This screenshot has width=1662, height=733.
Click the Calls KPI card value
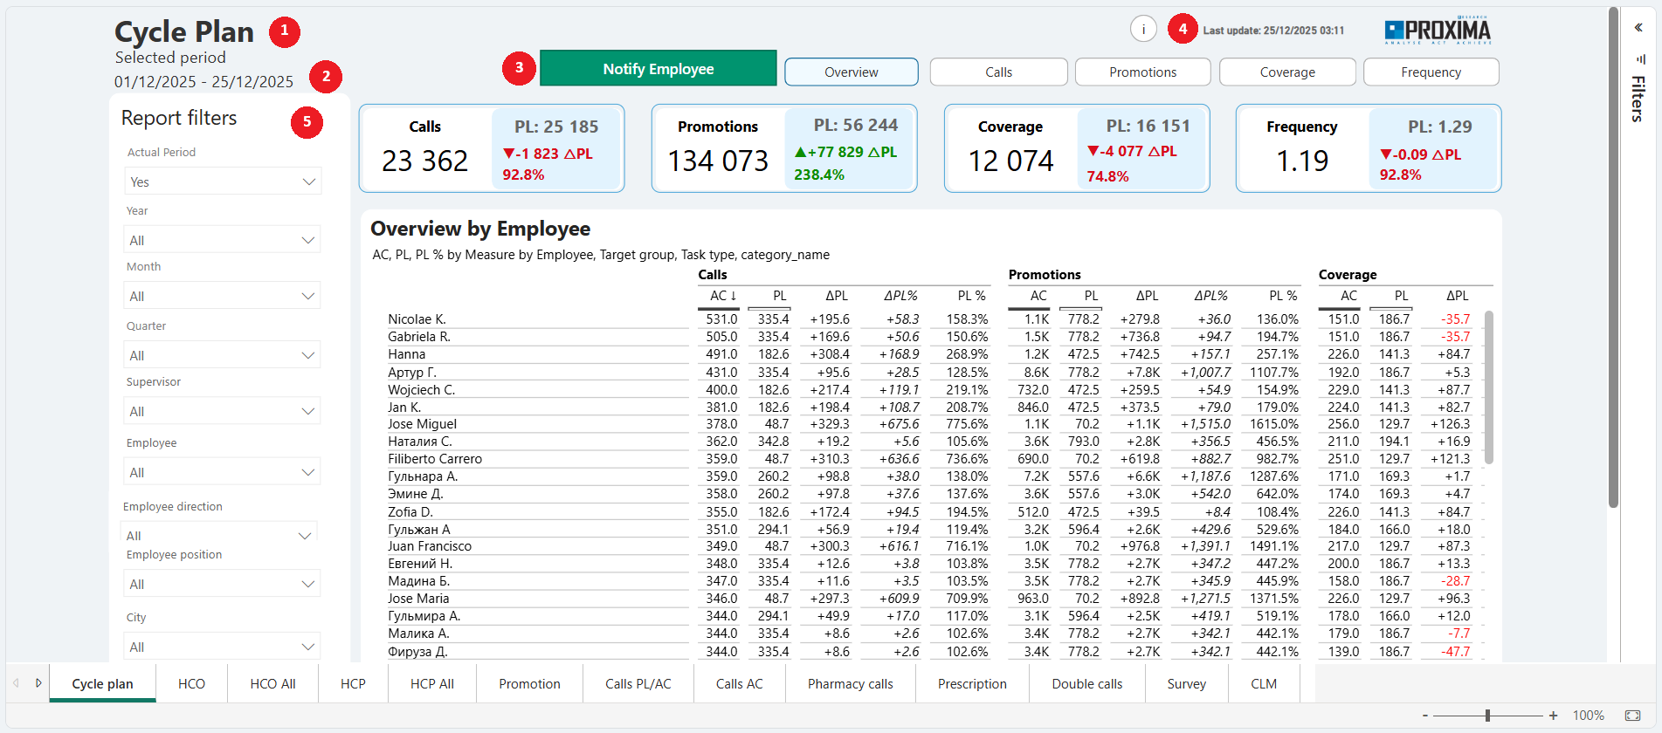424,161
